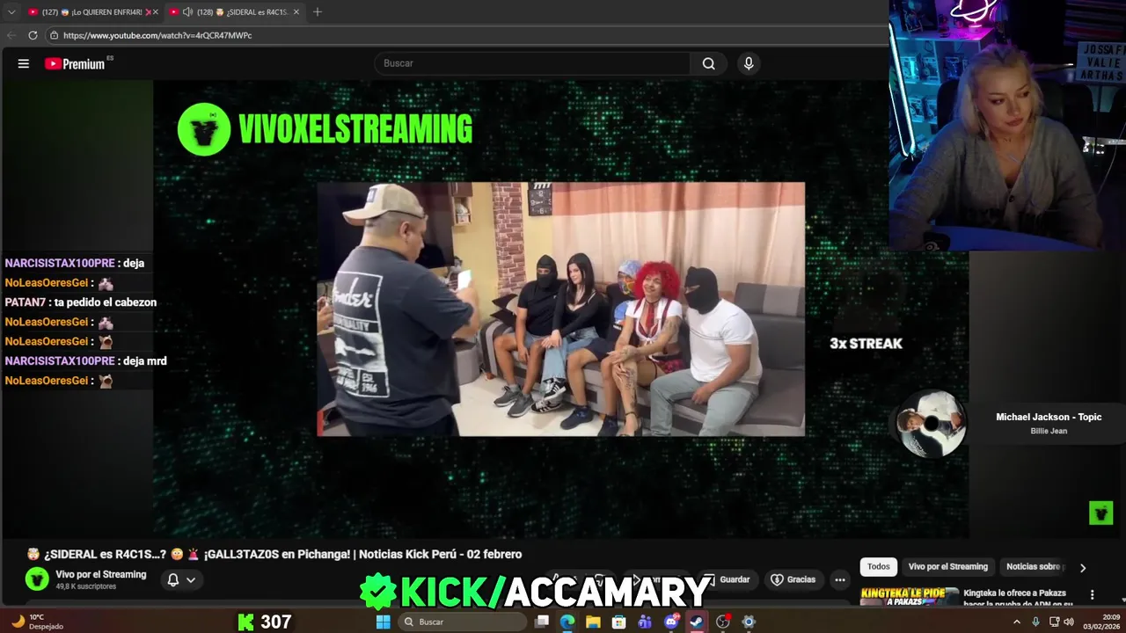Focus the YouTube Buscar search field
This screenshot has width=1126, height=633.
tap(533, 63)
